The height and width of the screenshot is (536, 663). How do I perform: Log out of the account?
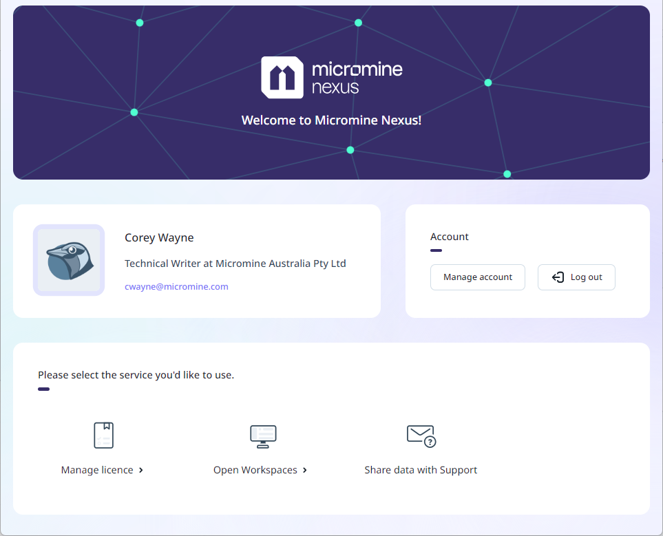tap(576, 277)
